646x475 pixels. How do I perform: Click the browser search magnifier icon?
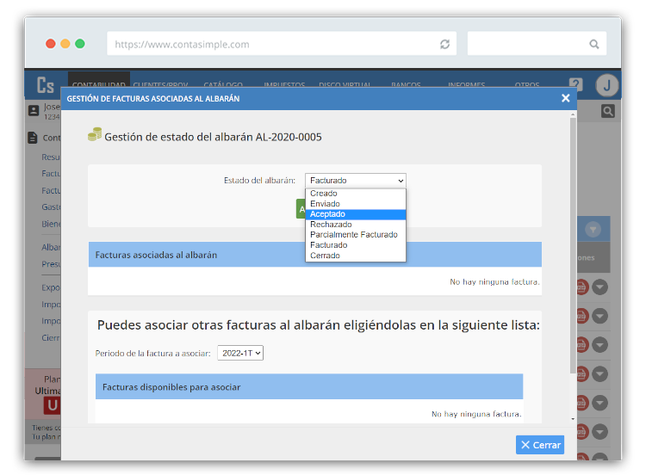click(x=593, y=44)
